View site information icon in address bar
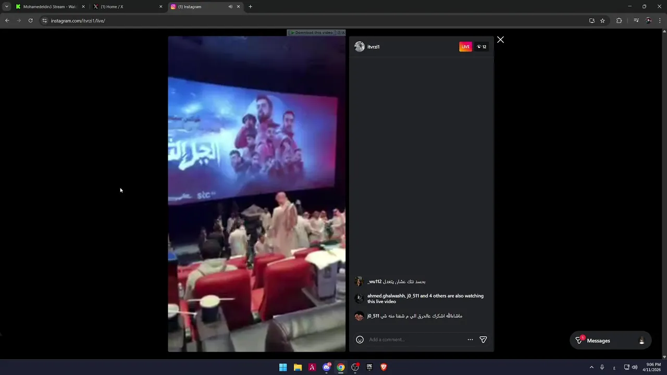This screenshot has width=667, height=375. point(44,21)
